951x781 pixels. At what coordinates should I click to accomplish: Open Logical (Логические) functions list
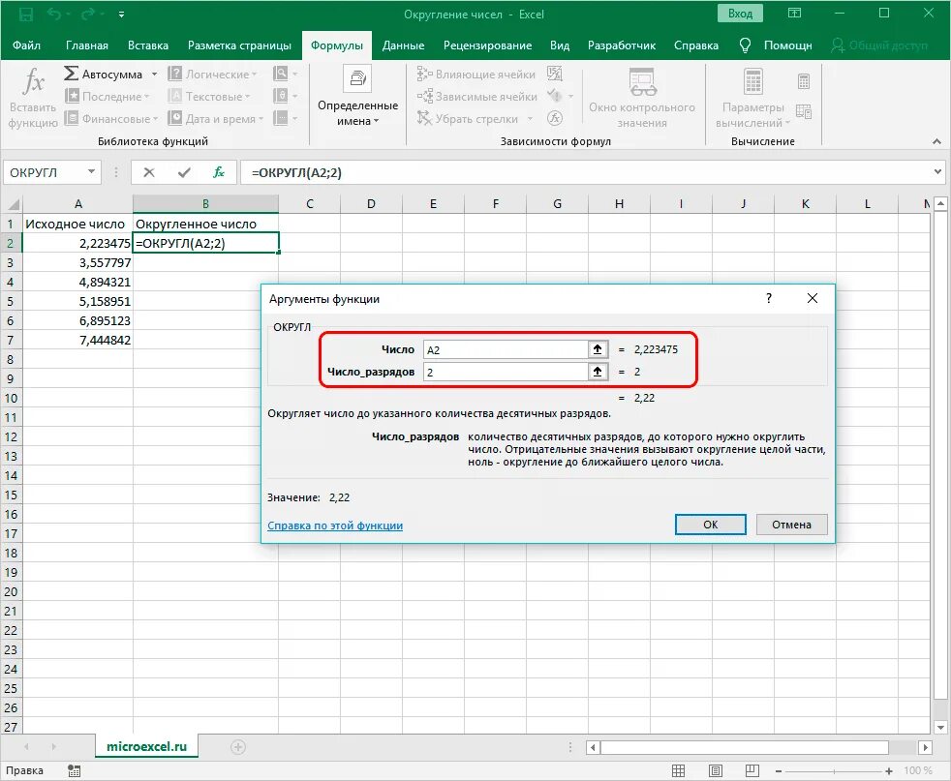pos(212,74)
